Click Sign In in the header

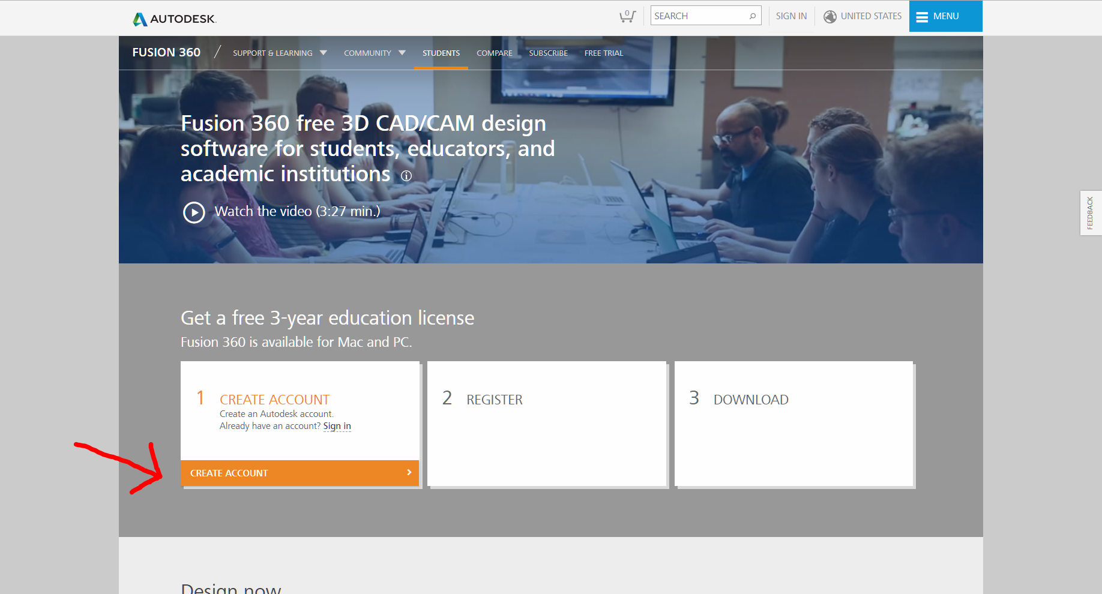[x=790, y=16]
